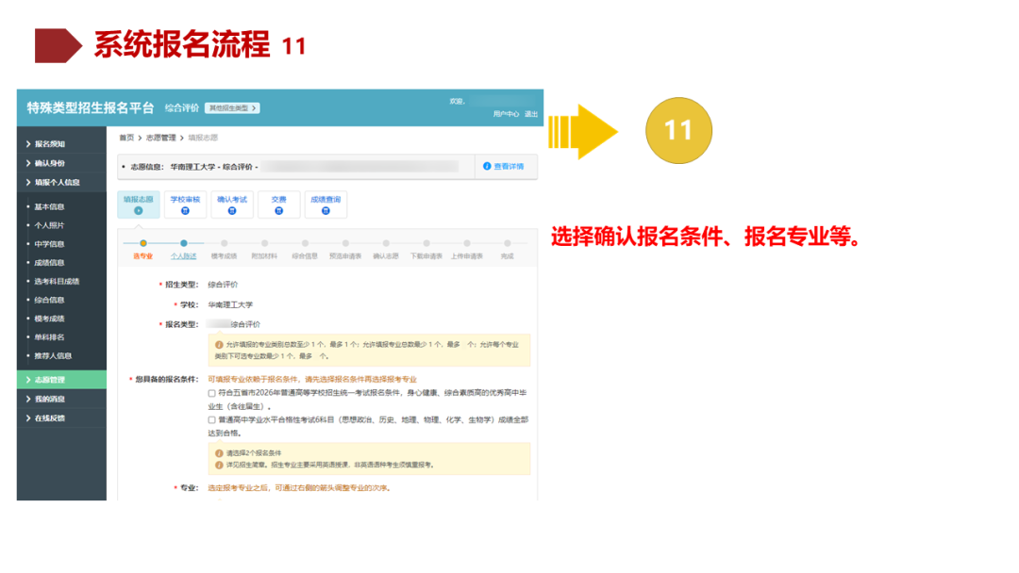The width and height of the screenshot is (1019, 573).
Task: Click the yellow circled number 11 badge
Action: (678, 130)
